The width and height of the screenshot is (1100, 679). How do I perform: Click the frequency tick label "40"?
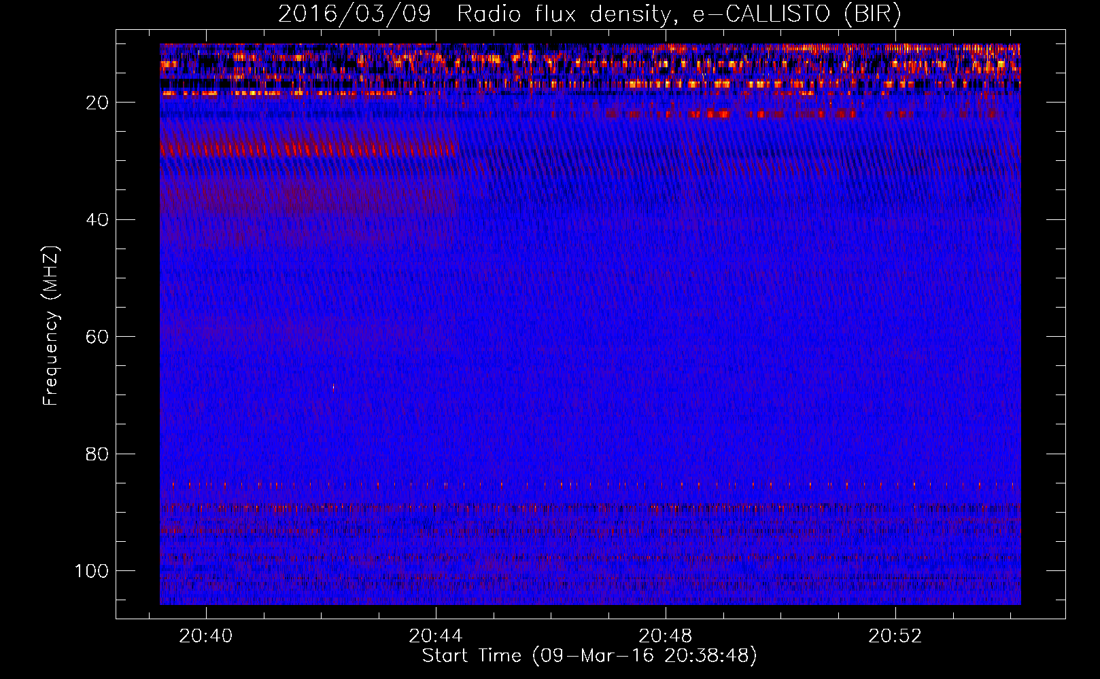pyautogui.click(x=97, y=220)
